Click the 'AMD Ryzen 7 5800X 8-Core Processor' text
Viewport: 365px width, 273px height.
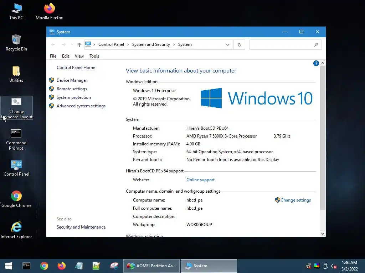point(221,136)
